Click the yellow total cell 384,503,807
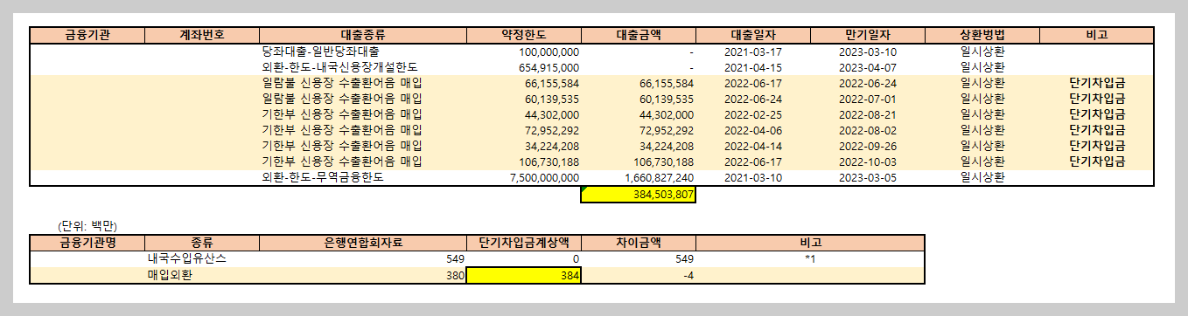Viewport: 1188px width, 316px height. click(639, 195)
